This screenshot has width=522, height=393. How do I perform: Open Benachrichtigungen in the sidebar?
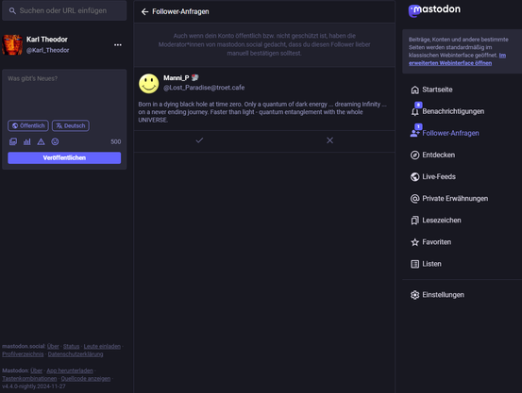447,111
